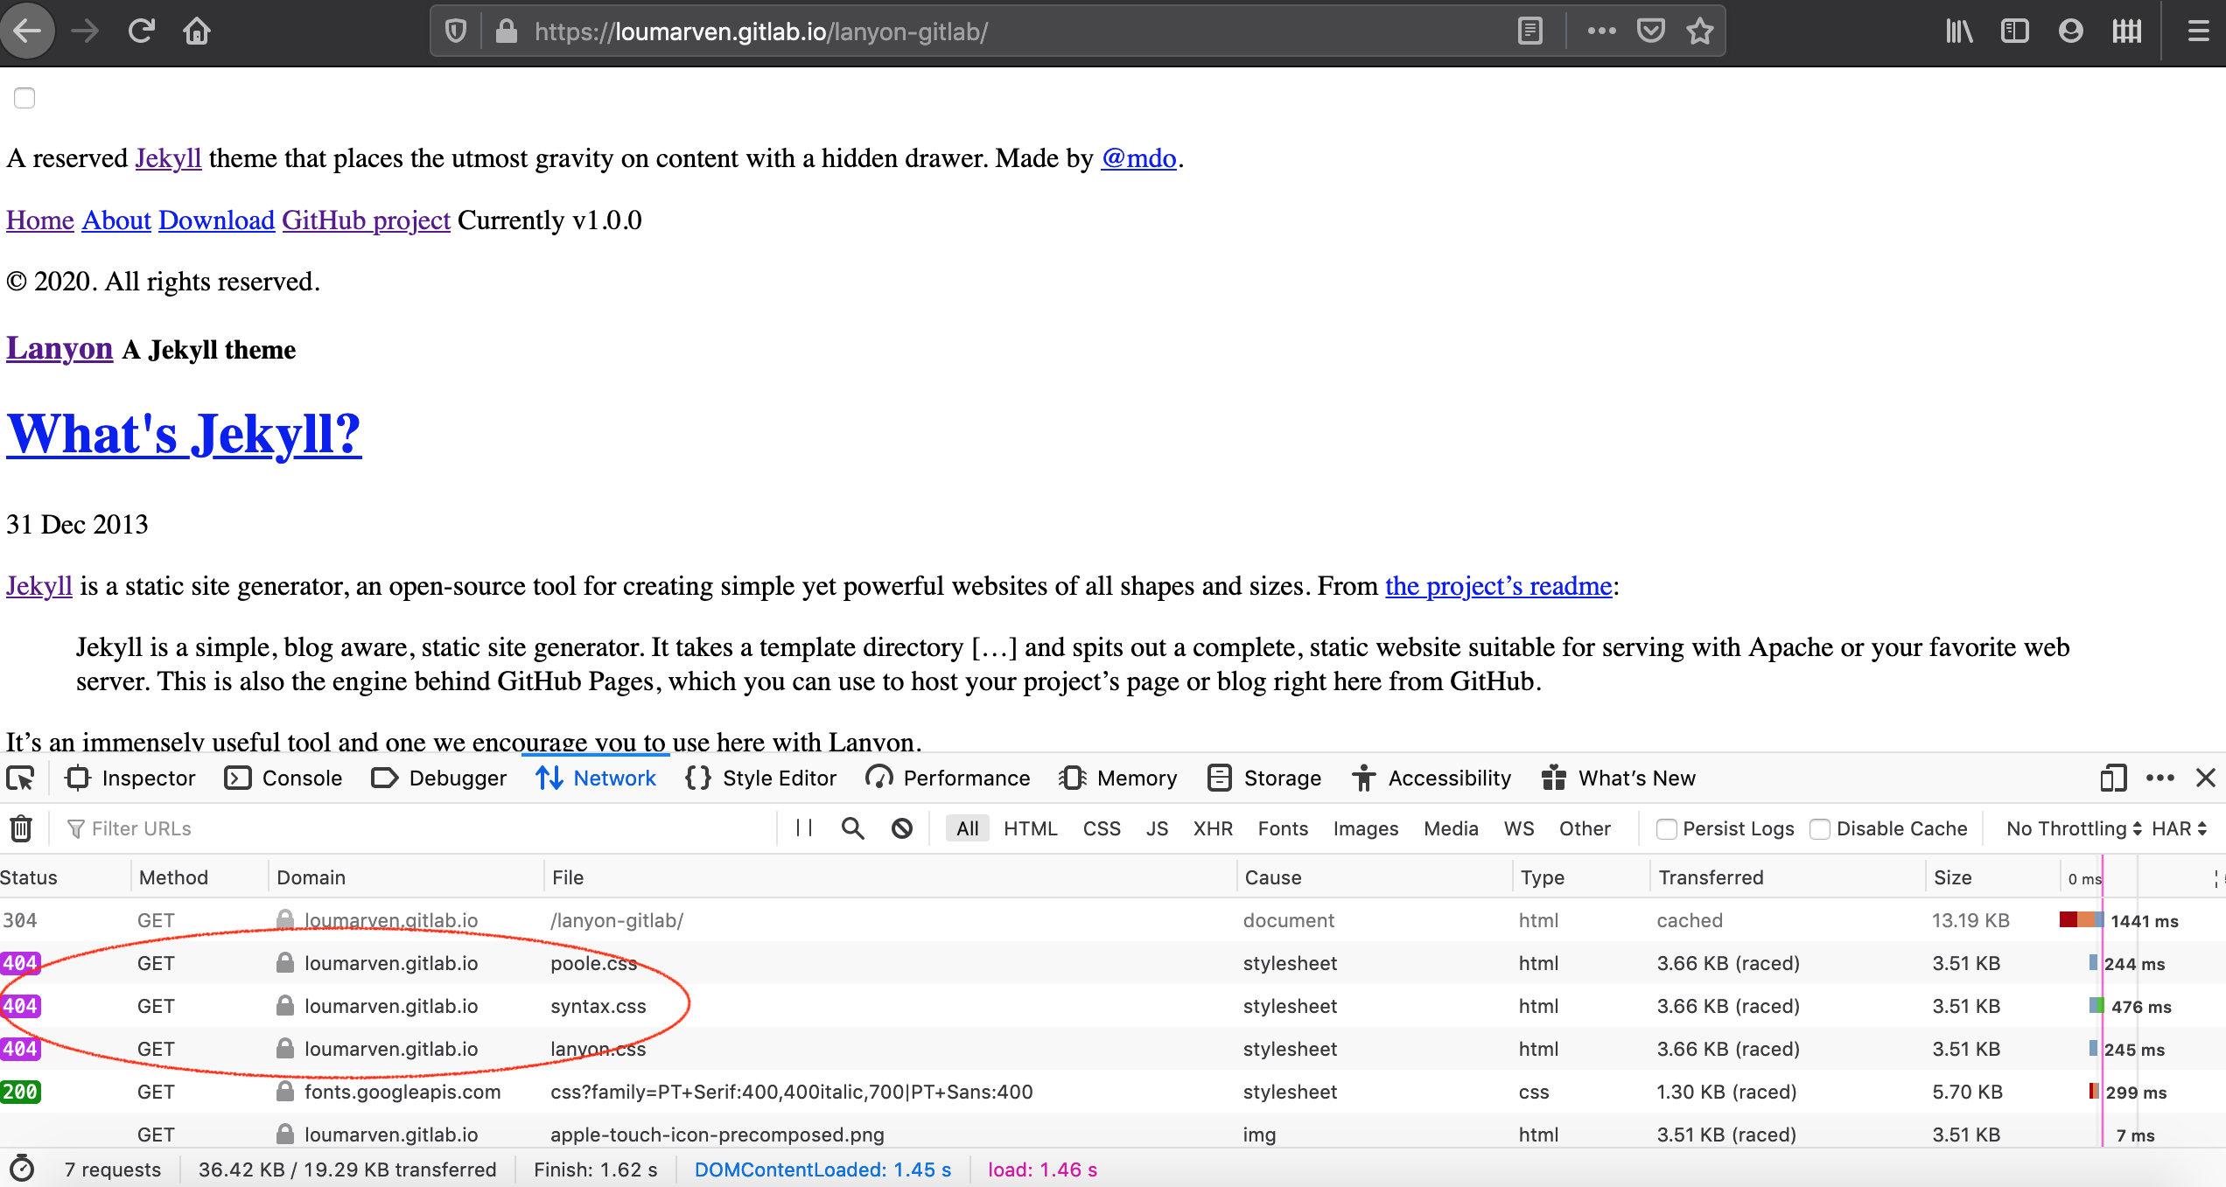Open the HAR dropdown menu
Screen dimensions: 2226x1187
pos(2179,828)
